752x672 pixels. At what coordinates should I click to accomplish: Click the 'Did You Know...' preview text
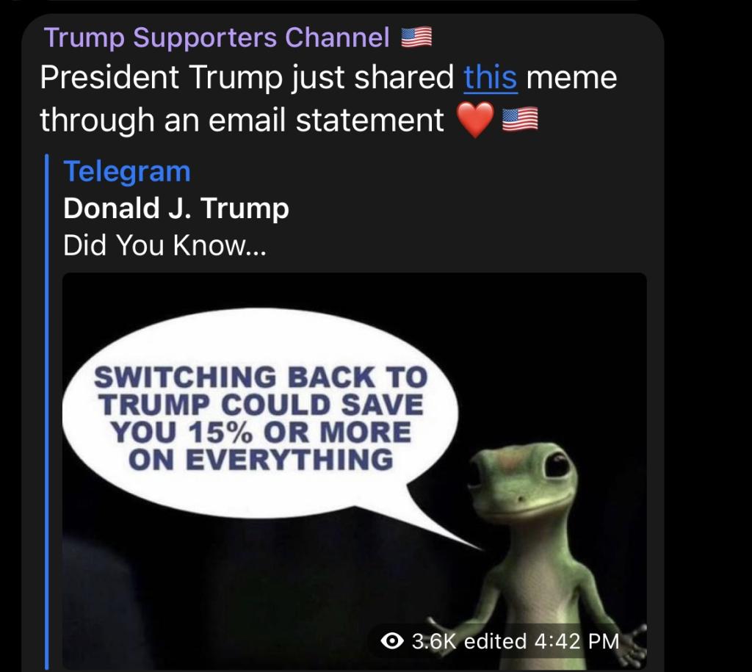click(164, 245)
